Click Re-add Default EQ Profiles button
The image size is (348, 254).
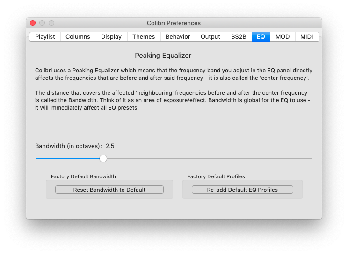(242, 190)
